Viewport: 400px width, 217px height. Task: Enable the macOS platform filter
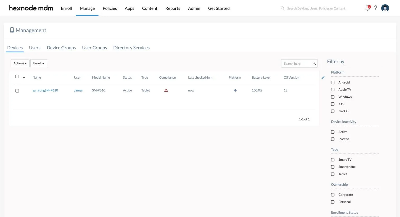pyautogui.click(x=333, y=111)
